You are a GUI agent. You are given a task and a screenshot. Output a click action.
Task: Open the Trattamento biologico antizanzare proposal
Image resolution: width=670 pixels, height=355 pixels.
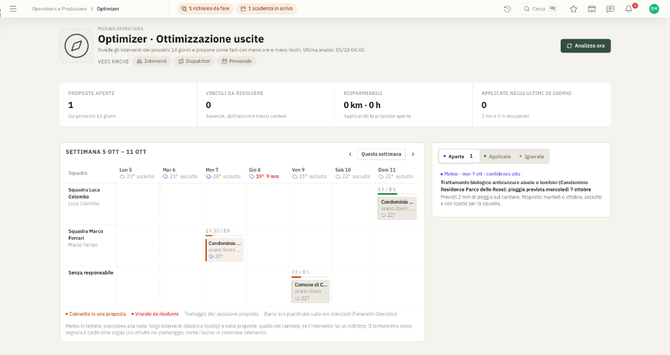pos(521,189)
